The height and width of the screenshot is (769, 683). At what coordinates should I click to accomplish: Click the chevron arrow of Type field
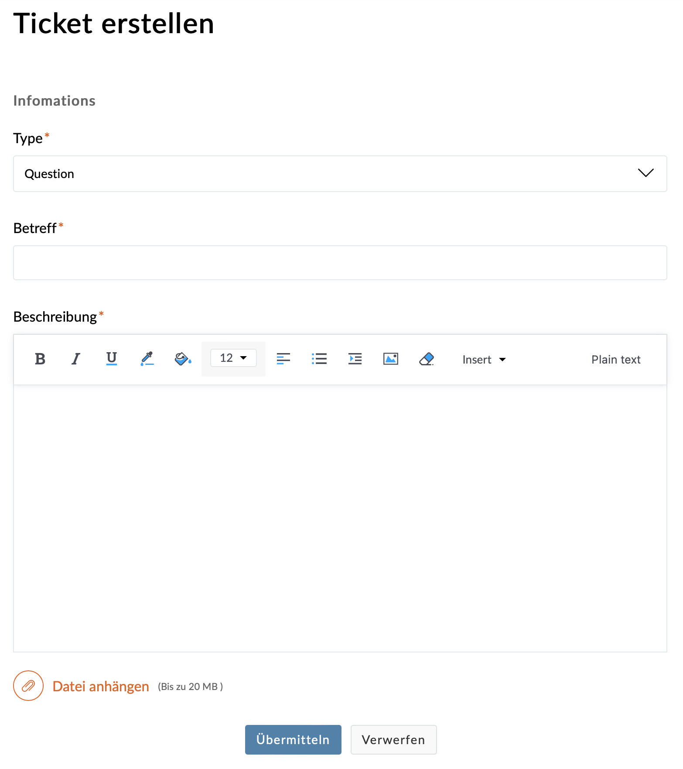[646, 173]
